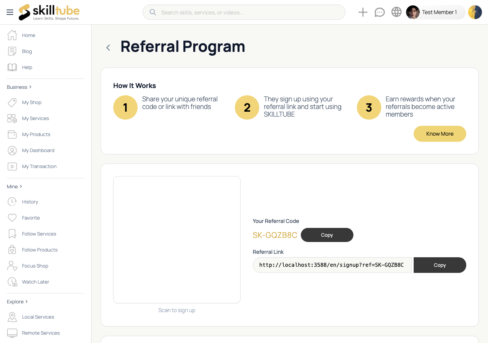Click the Know More button
The height and width of the screenshot is (343, 488).
tap(440, 134)
